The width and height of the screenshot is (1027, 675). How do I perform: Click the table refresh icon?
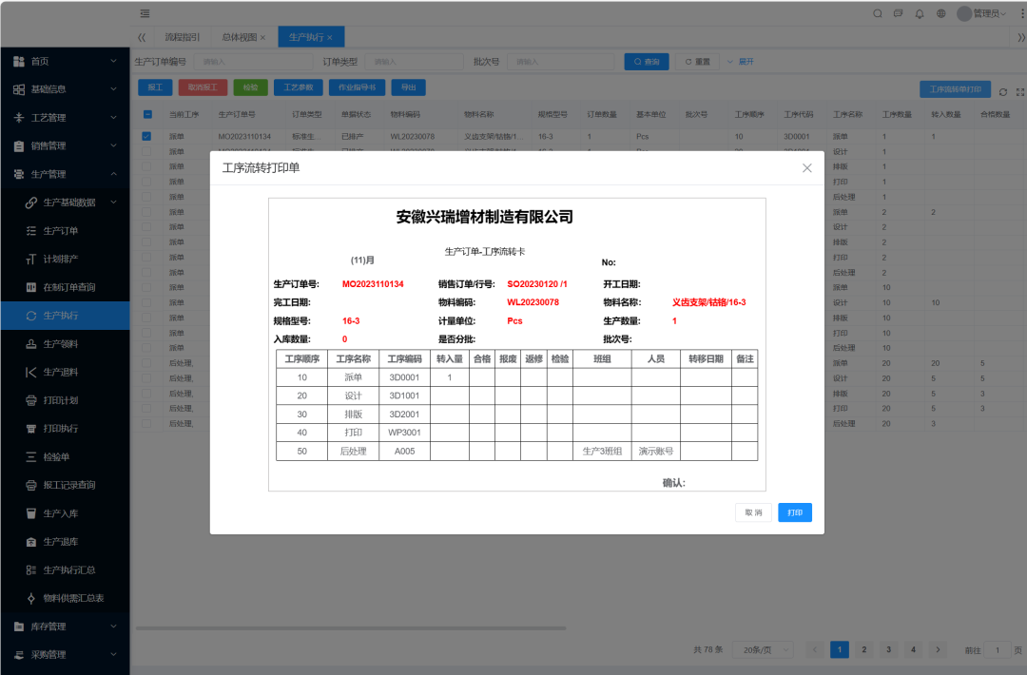coord(1002,92)
